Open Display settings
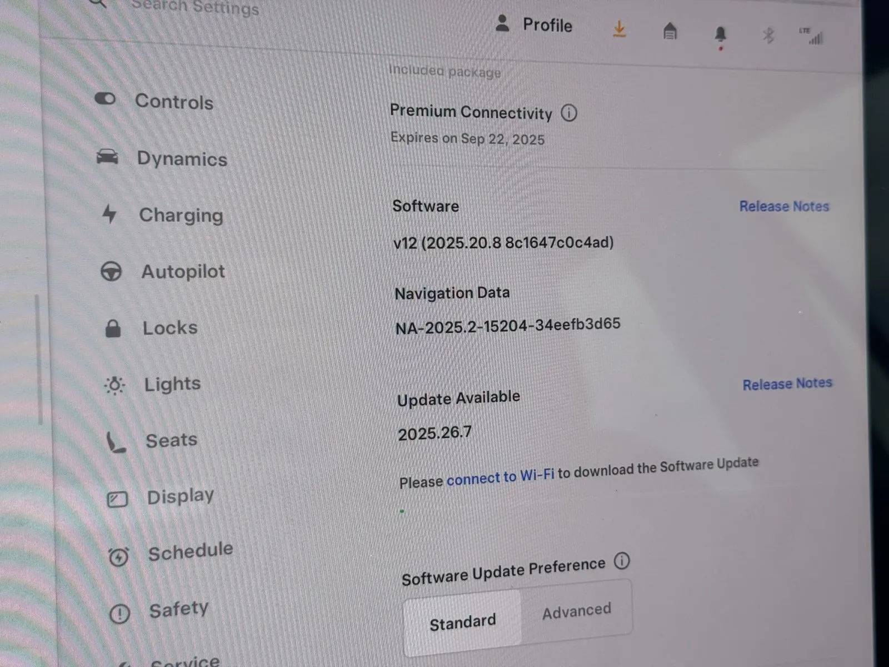 point(180,496)
